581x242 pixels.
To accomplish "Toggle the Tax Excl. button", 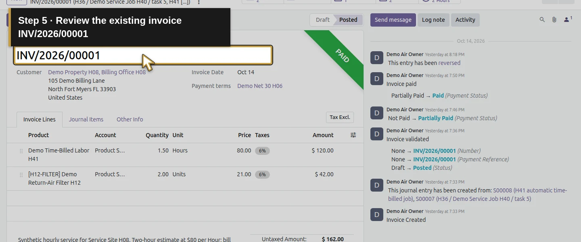I will coord(340,117).
